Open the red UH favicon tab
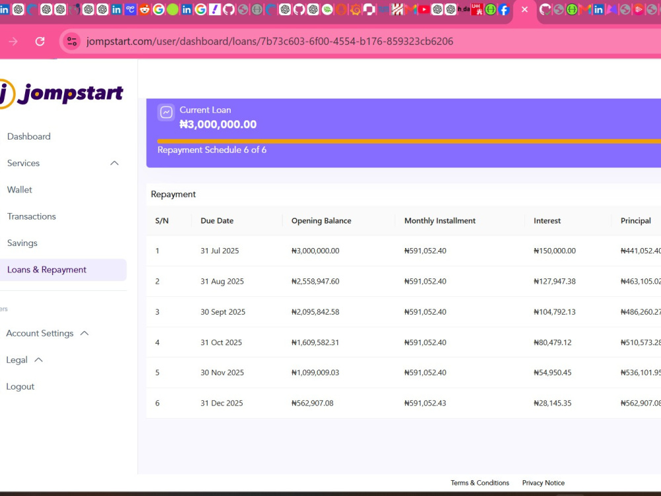This screenshot has width=661, height=496. tap(477, 9)
